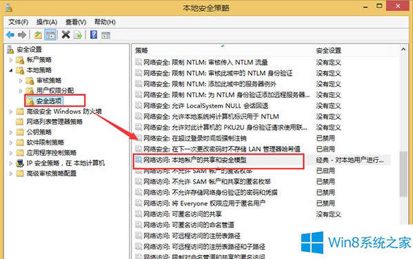Expand the IP 安全策略 node arrow
This screenshot has height=259, width=413.
click(x=11, y=163)
